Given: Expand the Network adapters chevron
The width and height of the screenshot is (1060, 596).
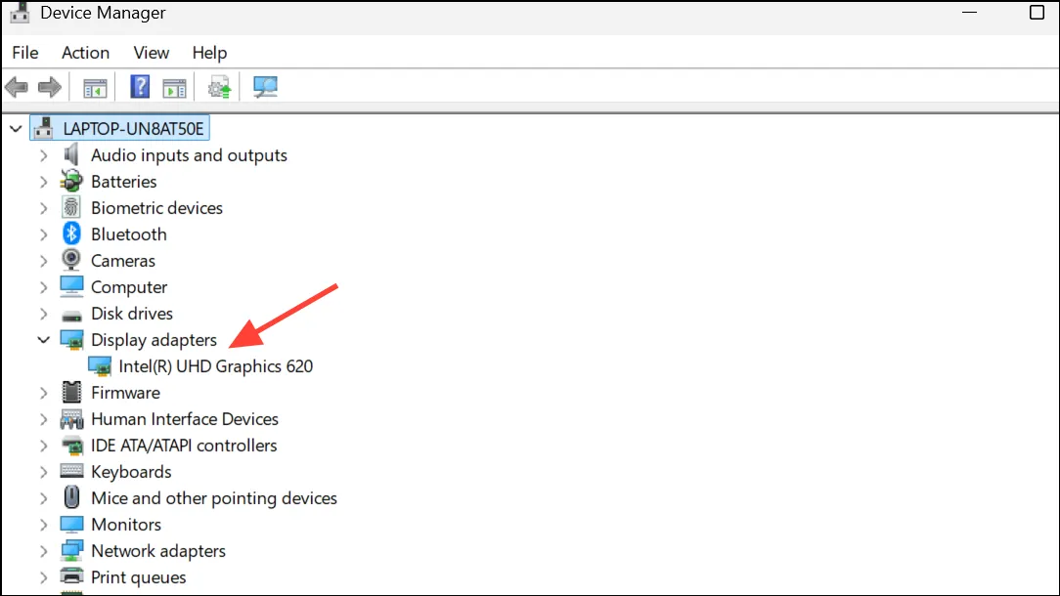Looking at the screenshot, I should (43, 551).
